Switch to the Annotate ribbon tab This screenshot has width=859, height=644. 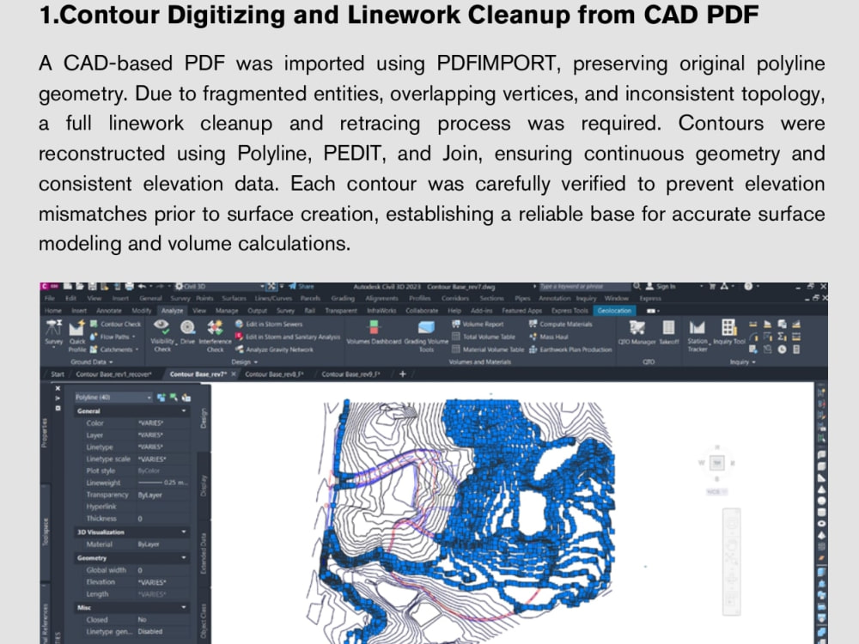(108, 311)
